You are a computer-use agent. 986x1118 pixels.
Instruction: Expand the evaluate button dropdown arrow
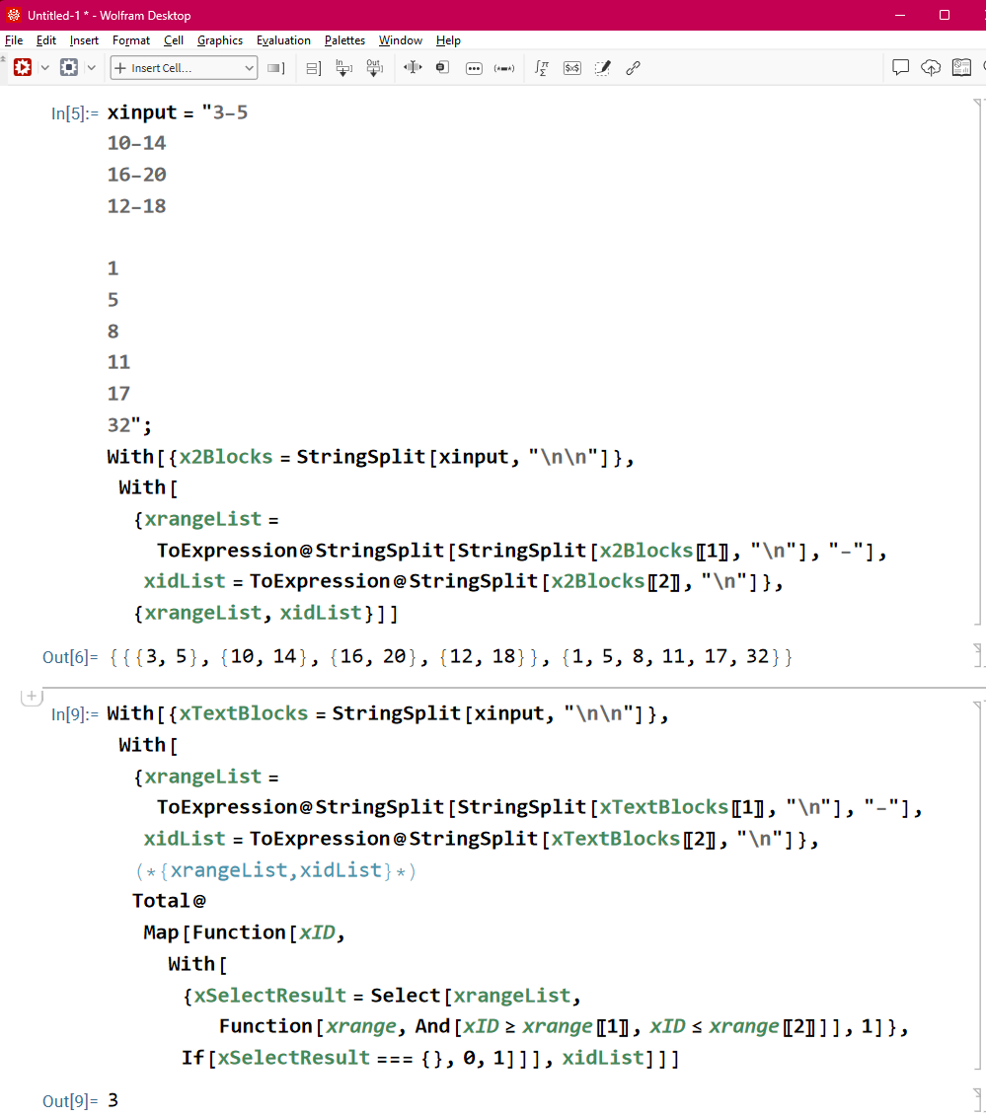point(43,68)
